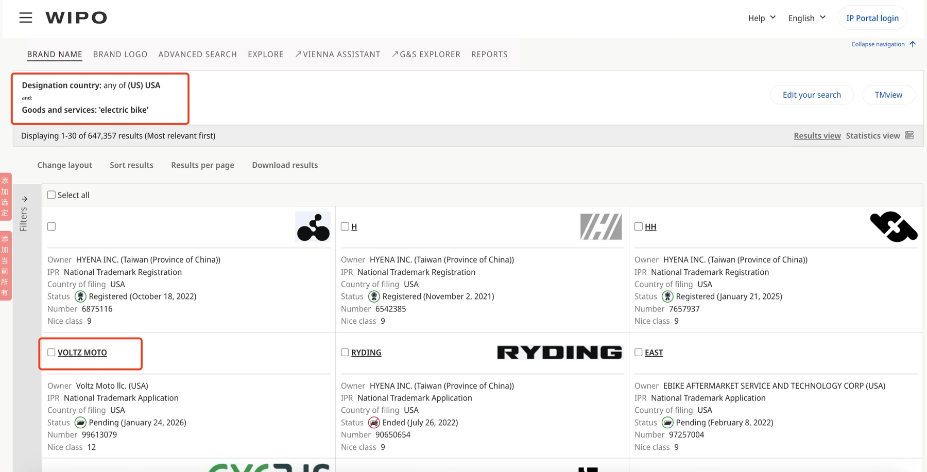
Task: Click the 'Designation country: any of (US) USA' criterion
Action: click(x=91, y=85)
